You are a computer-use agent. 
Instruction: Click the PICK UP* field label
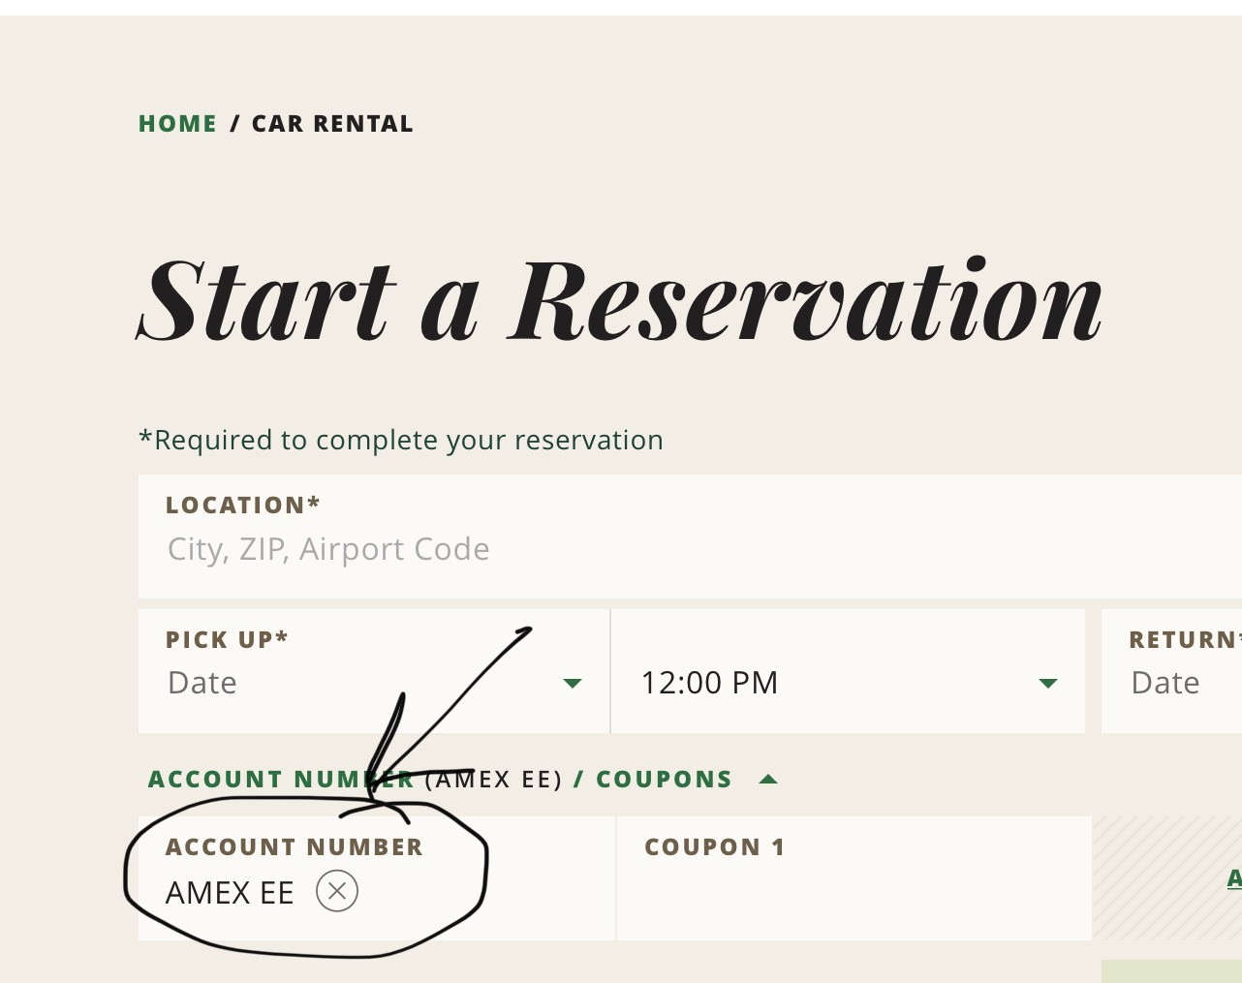click(x=227, y=640)
